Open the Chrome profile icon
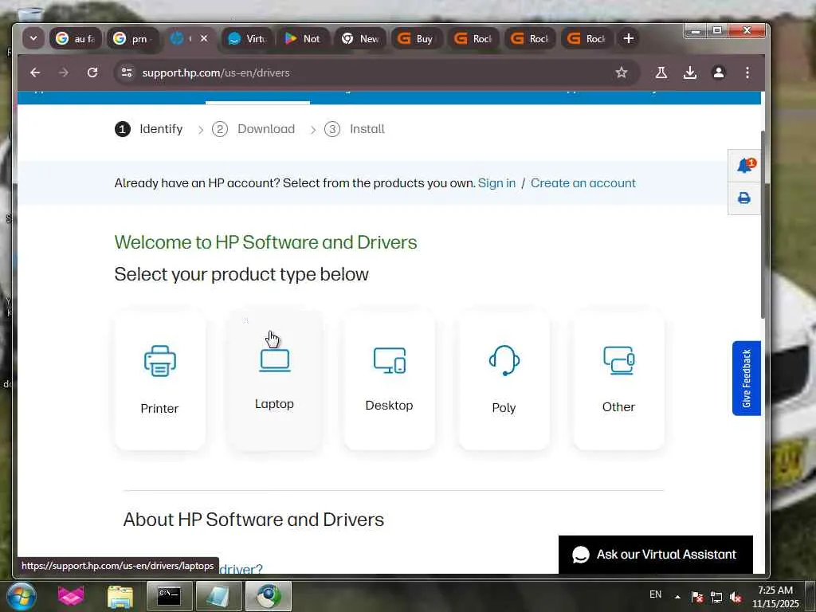The image size is (816, 612). 719,73
